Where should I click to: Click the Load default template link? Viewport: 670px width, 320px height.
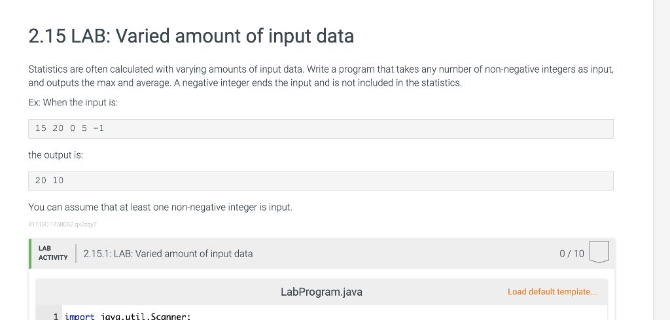click(x=552, y=292)
